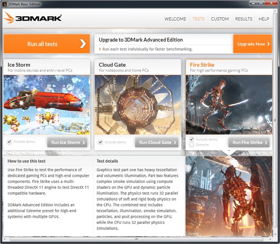Viewport: 280px width, 244px height.
Task: Select the Cloud Gate preview image
Action: (138, 105)
